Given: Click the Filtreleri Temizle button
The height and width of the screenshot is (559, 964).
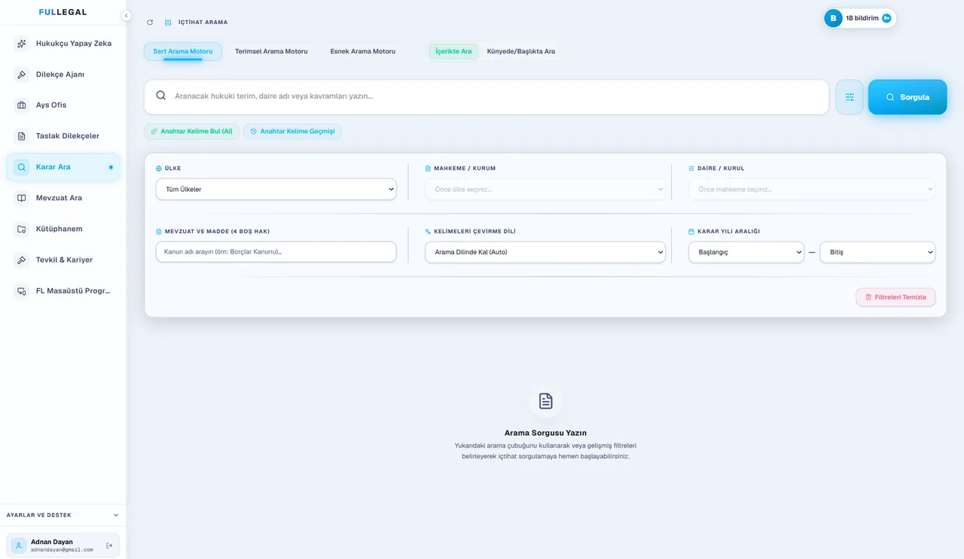Looking at the screenshot, I should pos(895,297).
